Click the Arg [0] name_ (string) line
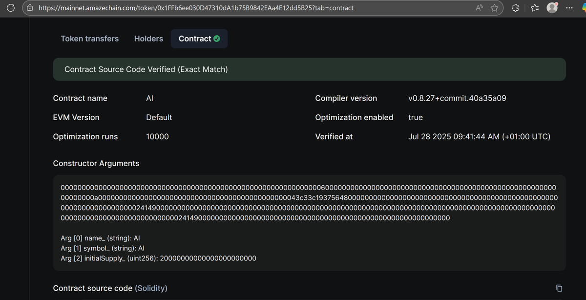Screen dimensions: 586x300 click(x=101, y=238)
